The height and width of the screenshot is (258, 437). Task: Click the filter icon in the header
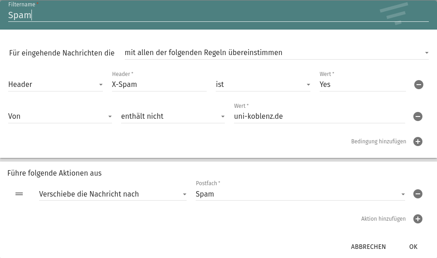click(x=394, y=13)
